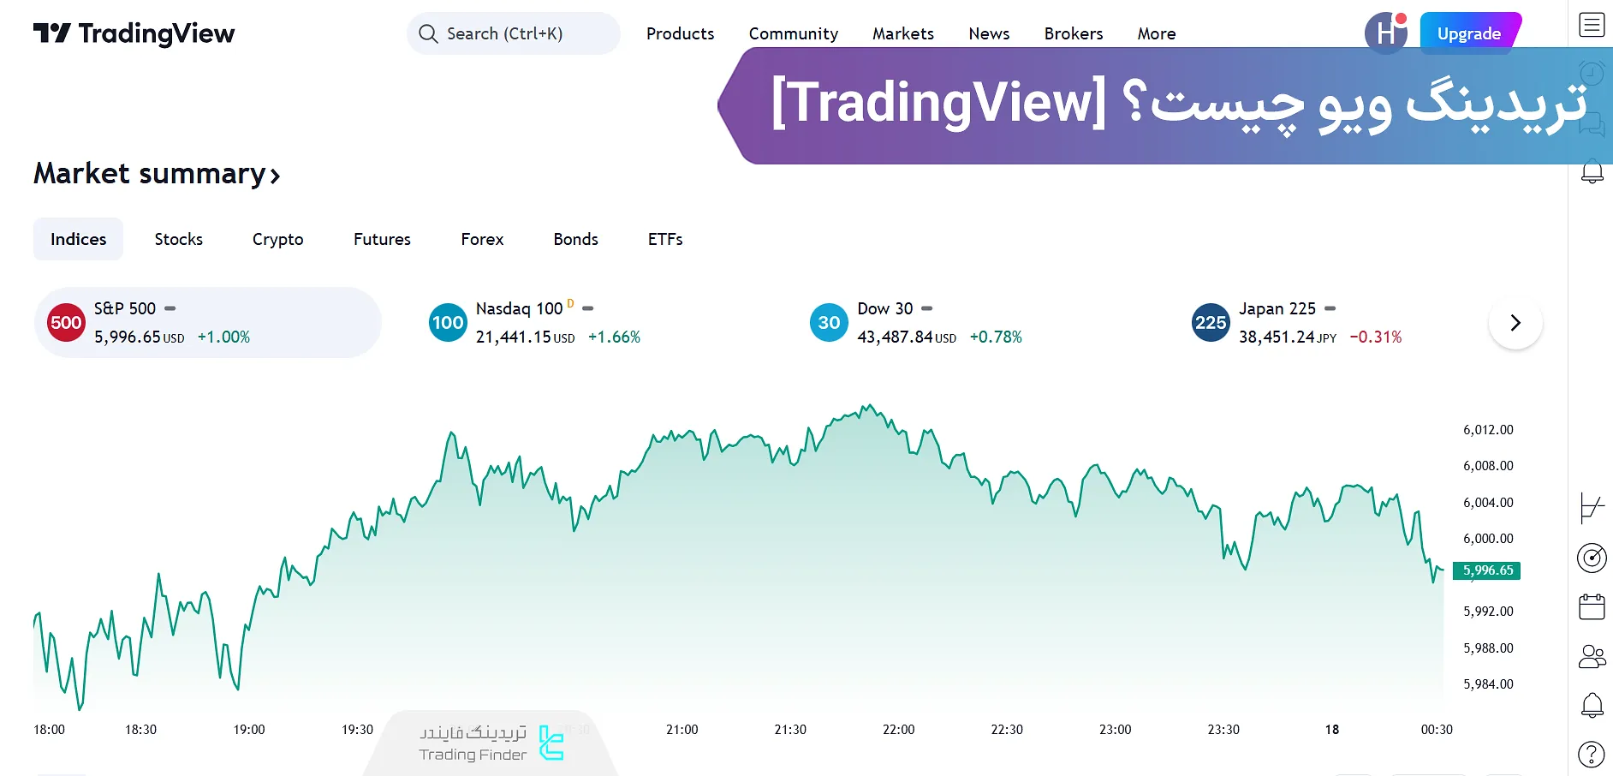This screenshot has width=1613, height=776.
Task: Click the TradingView logo
Action: (134, 33)
